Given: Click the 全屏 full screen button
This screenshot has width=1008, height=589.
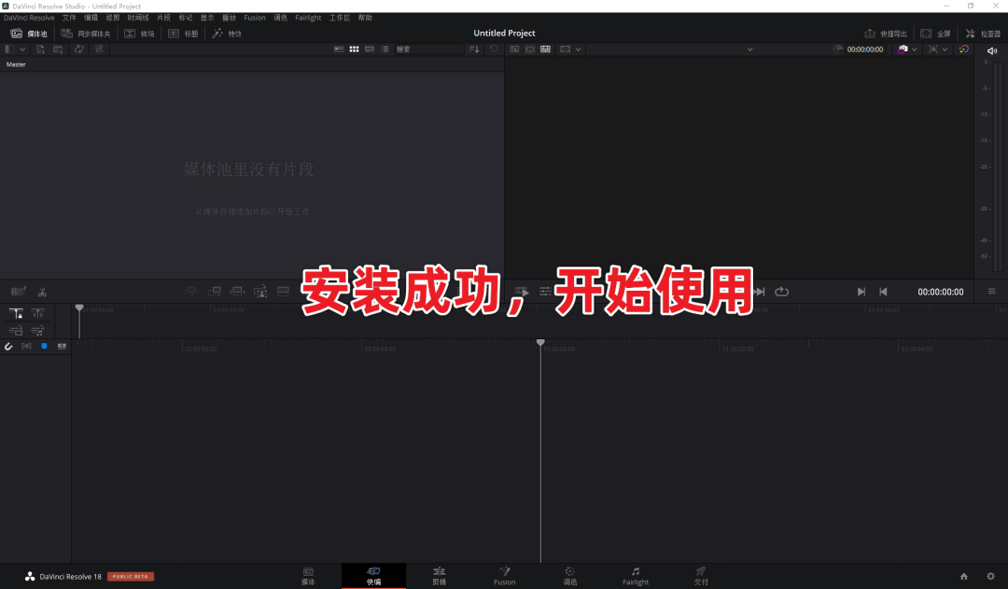Looking at the screenshot, I should click(935, 34).
